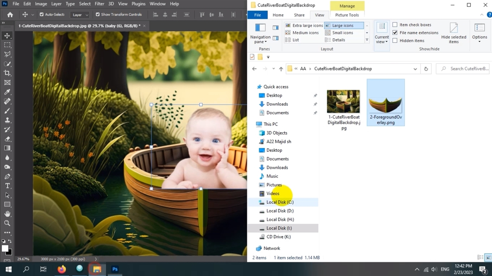Click the Photoshop Home icon
Viewport: 492px width, 276px height.
click(10, 15)
